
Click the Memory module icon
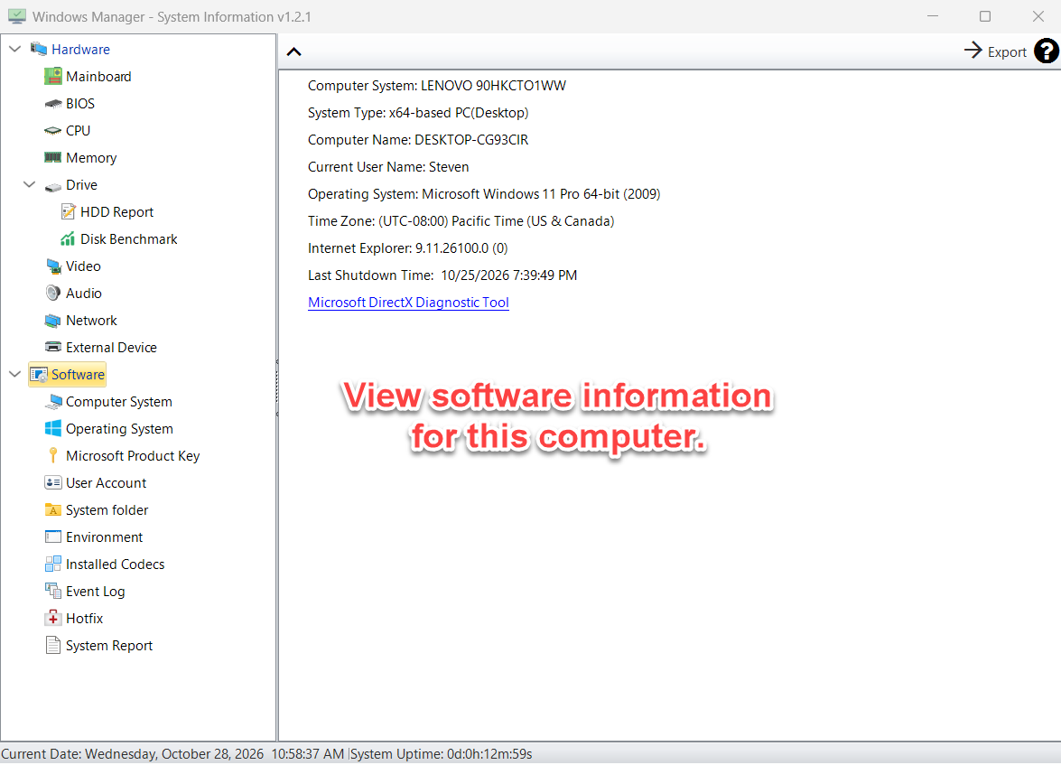coord(52,158)
